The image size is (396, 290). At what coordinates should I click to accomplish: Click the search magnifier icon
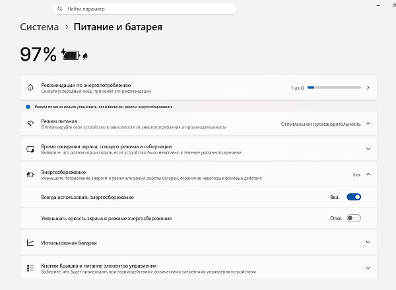tap(61, 9)
